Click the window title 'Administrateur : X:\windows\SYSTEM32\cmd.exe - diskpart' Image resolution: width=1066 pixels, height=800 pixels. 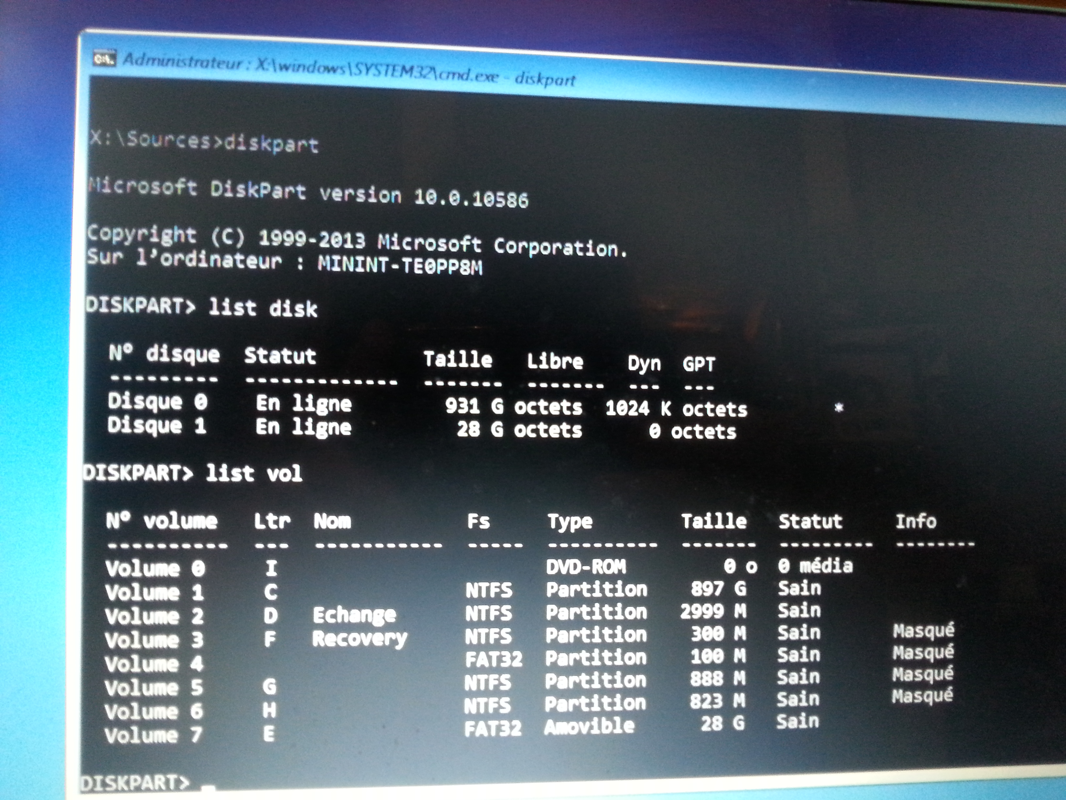[x=349, y=70]
